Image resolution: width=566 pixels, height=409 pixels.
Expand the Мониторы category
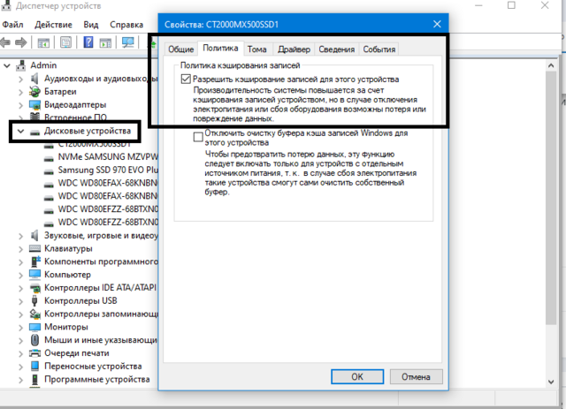pyautogui.click(x=20, y=327)
